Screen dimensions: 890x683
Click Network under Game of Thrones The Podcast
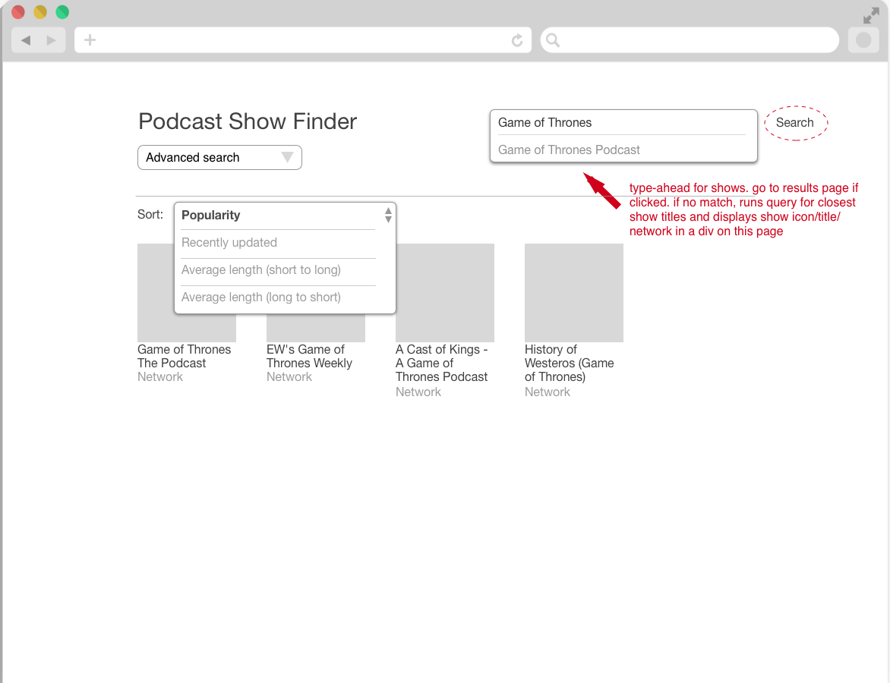coord(160,377)
